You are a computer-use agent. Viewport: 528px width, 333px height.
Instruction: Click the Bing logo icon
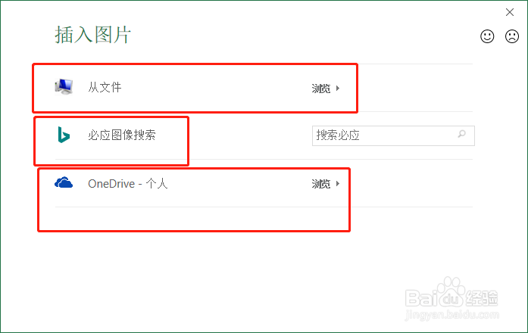[64, 135]
